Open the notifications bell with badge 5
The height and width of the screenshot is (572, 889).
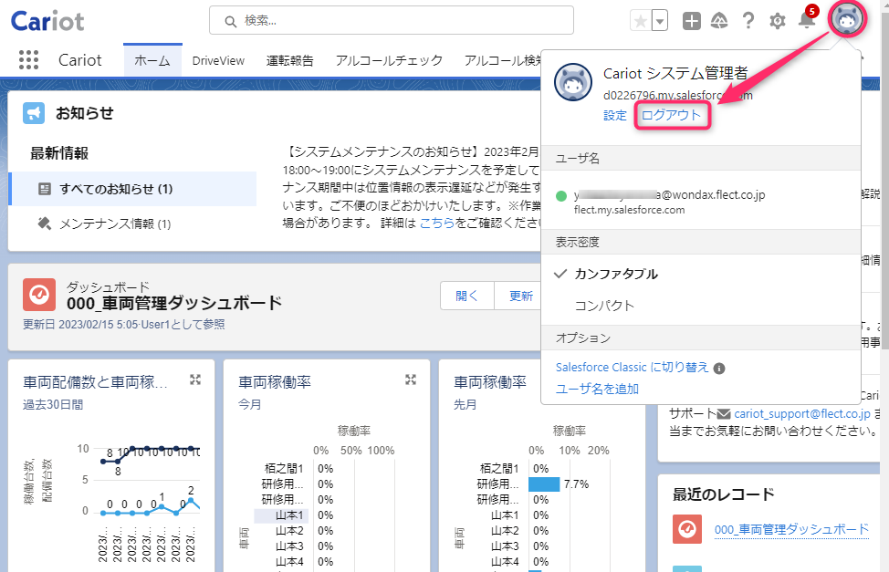(807, 18)
